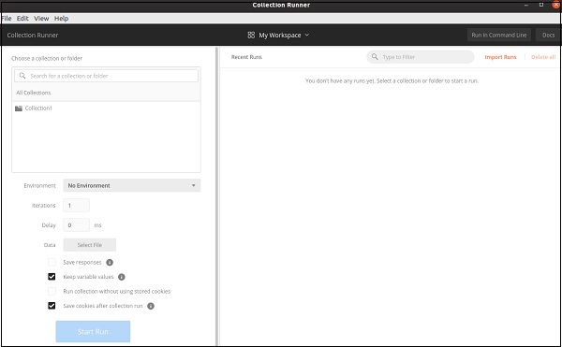
Task: Click the Iterations number field
Action: click(x=77, y=206)
